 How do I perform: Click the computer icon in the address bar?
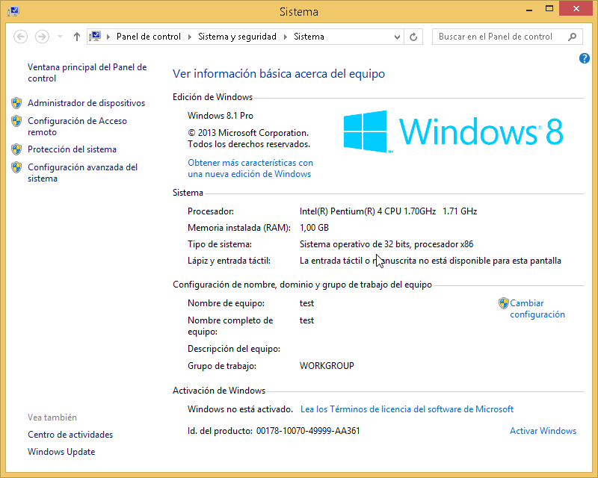click(95, 37)
